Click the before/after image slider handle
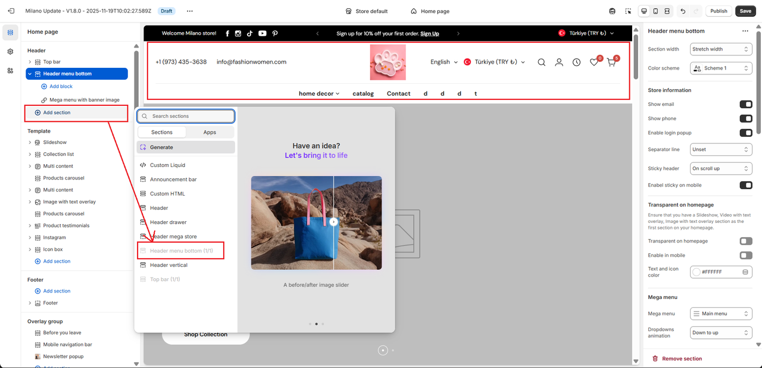This screenshot has height=368, width=762. click(333, 222)
